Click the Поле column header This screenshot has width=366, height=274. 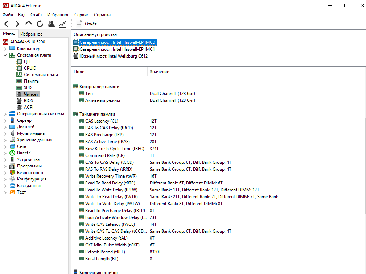tap(109, 72)
